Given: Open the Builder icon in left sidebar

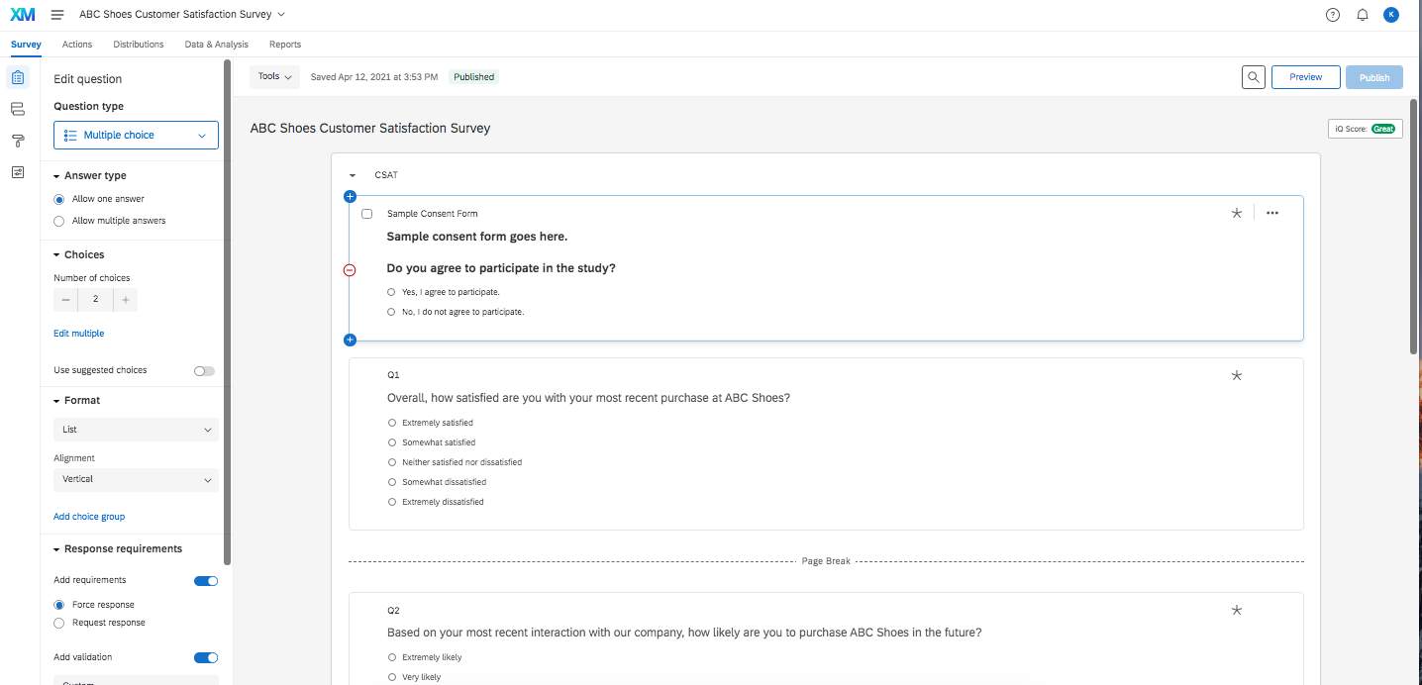Looking at the screenshot, I should pyautogui.click(x=18, y=77).
